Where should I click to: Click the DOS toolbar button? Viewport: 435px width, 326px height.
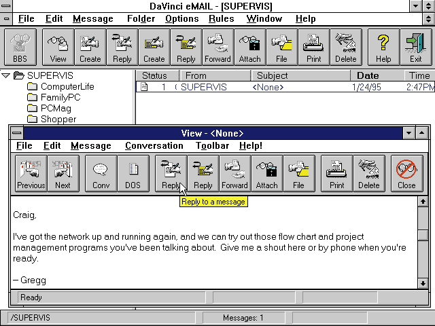click(x=133, y=174)
